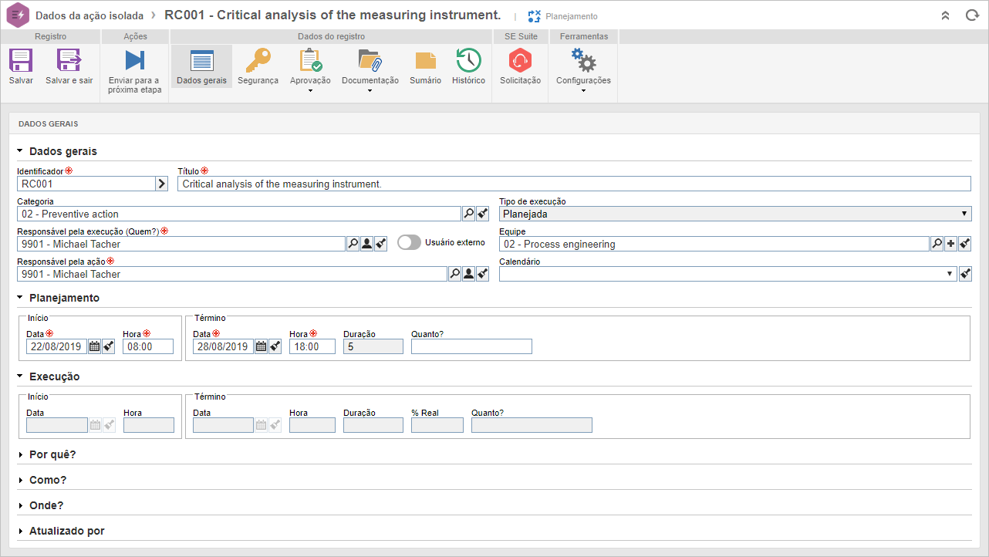Collapse the Planejamento section
The width and height of the screenshot is (989, 557).
click(x=21, y=298)
